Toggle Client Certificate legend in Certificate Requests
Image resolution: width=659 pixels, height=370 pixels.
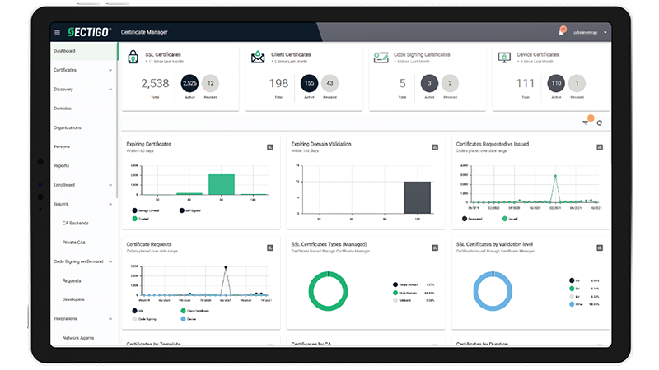pos(189,311)
